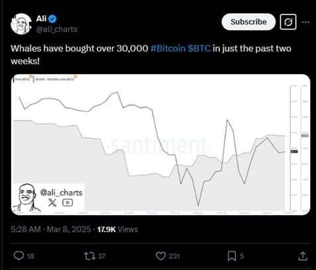Click the Ali display name
The width and height of the screenshot is (316, 270).
click(41, 19)
